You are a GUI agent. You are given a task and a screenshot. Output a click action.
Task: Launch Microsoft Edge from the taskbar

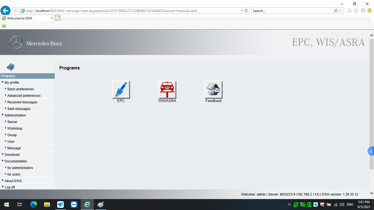click(33, 205)
